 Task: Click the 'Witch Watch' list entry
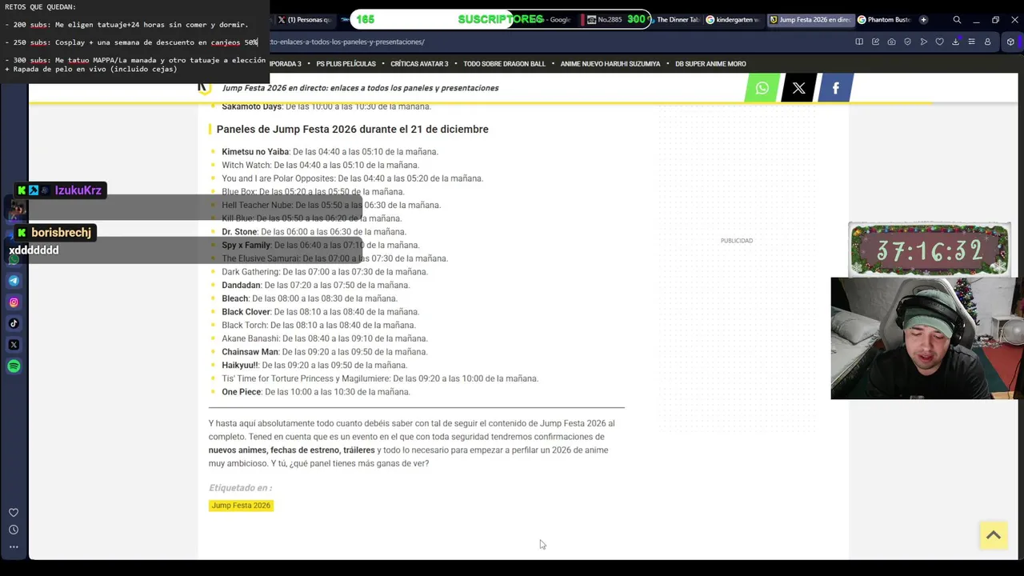point(320,165)
